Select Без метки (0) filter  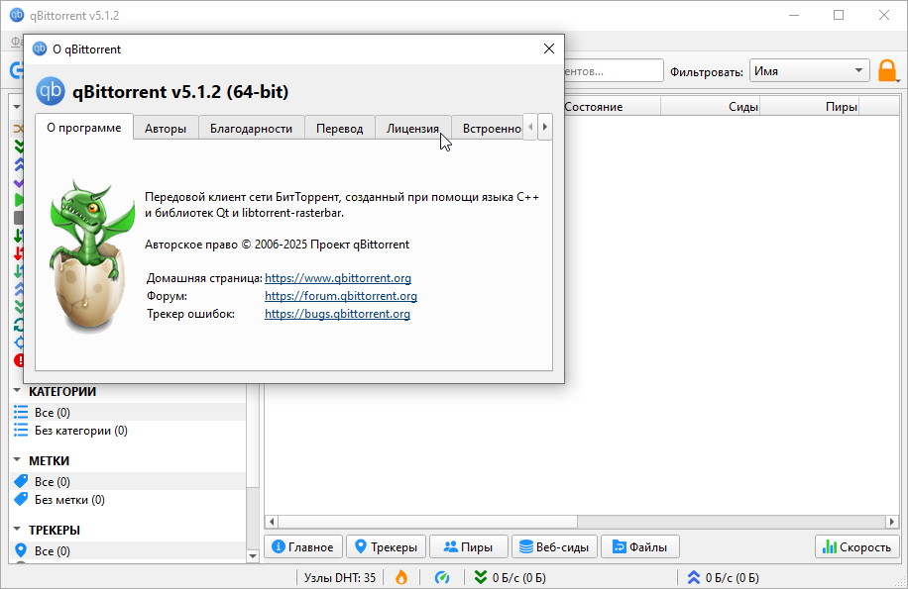click(x=128, y=499)
